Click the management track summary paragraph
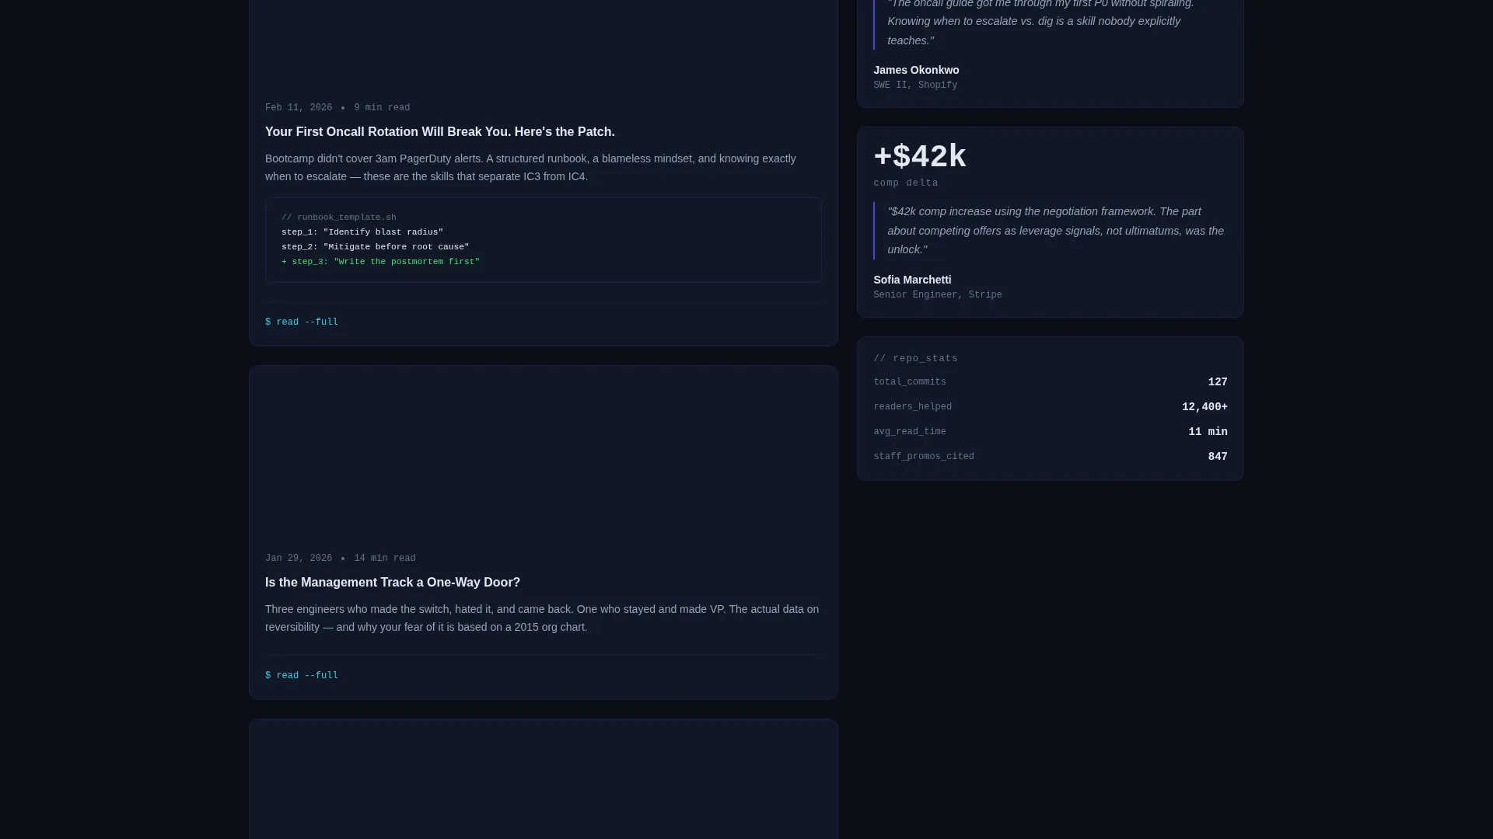This screenshot has width=1493, height=839. [543, 618]
